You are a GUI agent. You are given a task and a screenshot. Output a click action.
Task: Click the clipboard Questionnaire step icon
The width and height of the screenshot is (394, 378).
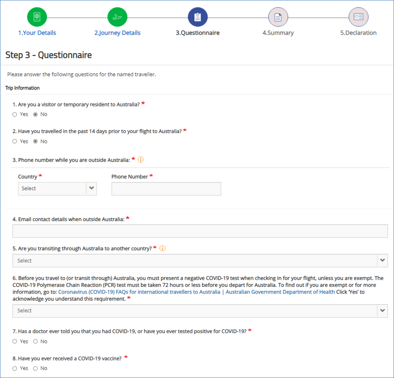coord(198,17)
